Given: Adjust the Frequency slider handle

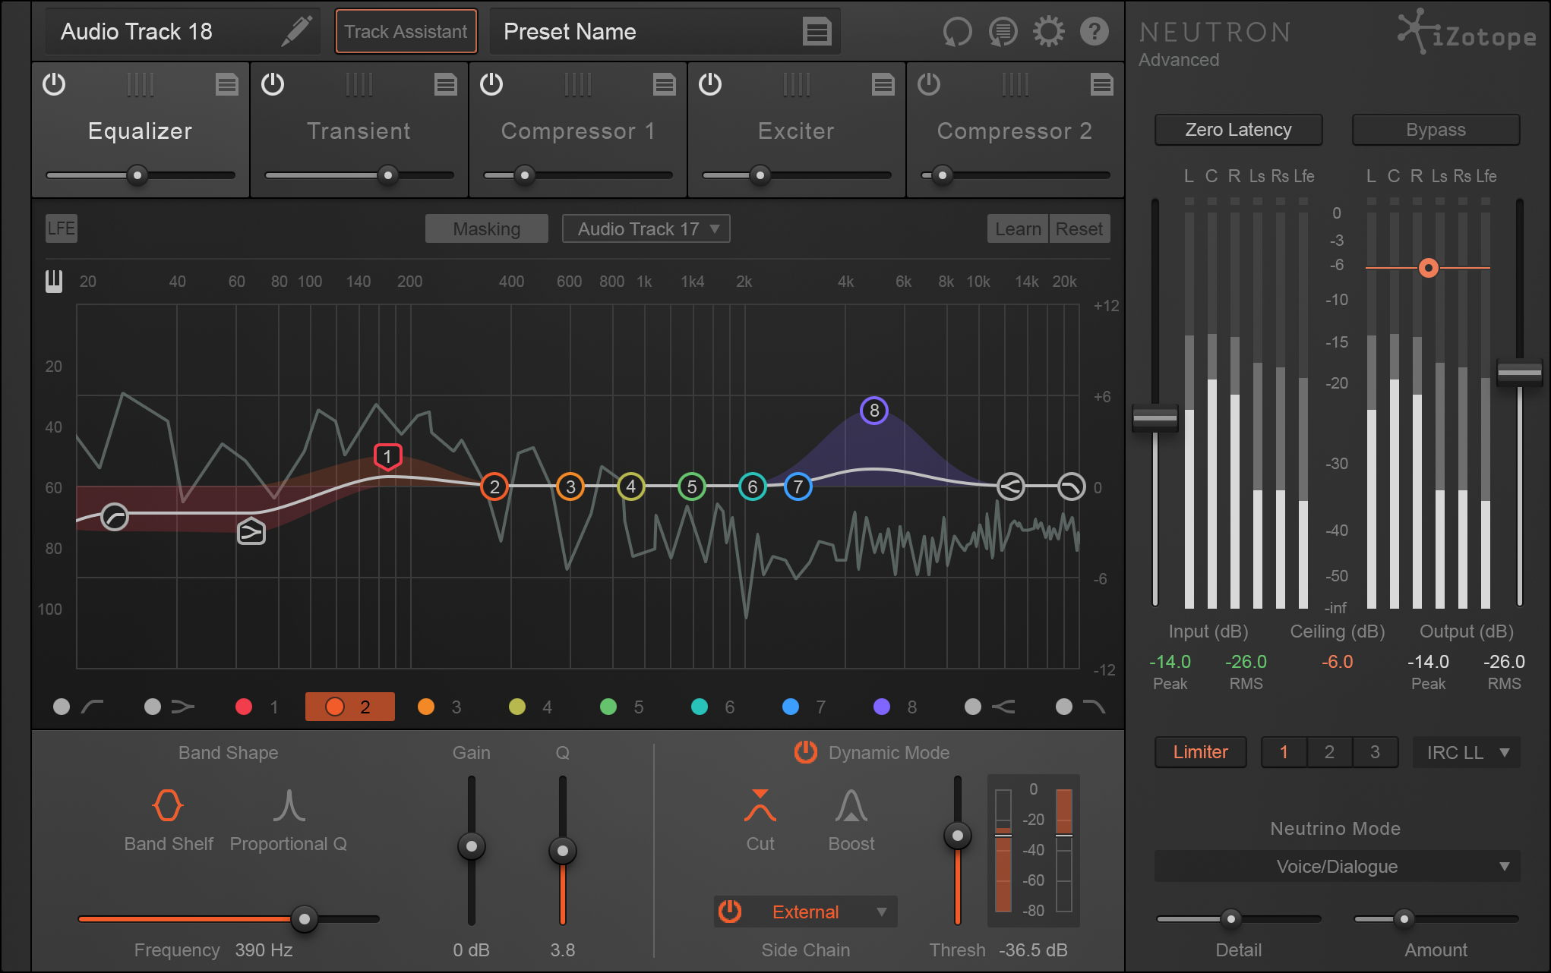Looking at the screenshot, I should [x=305, y=919].
